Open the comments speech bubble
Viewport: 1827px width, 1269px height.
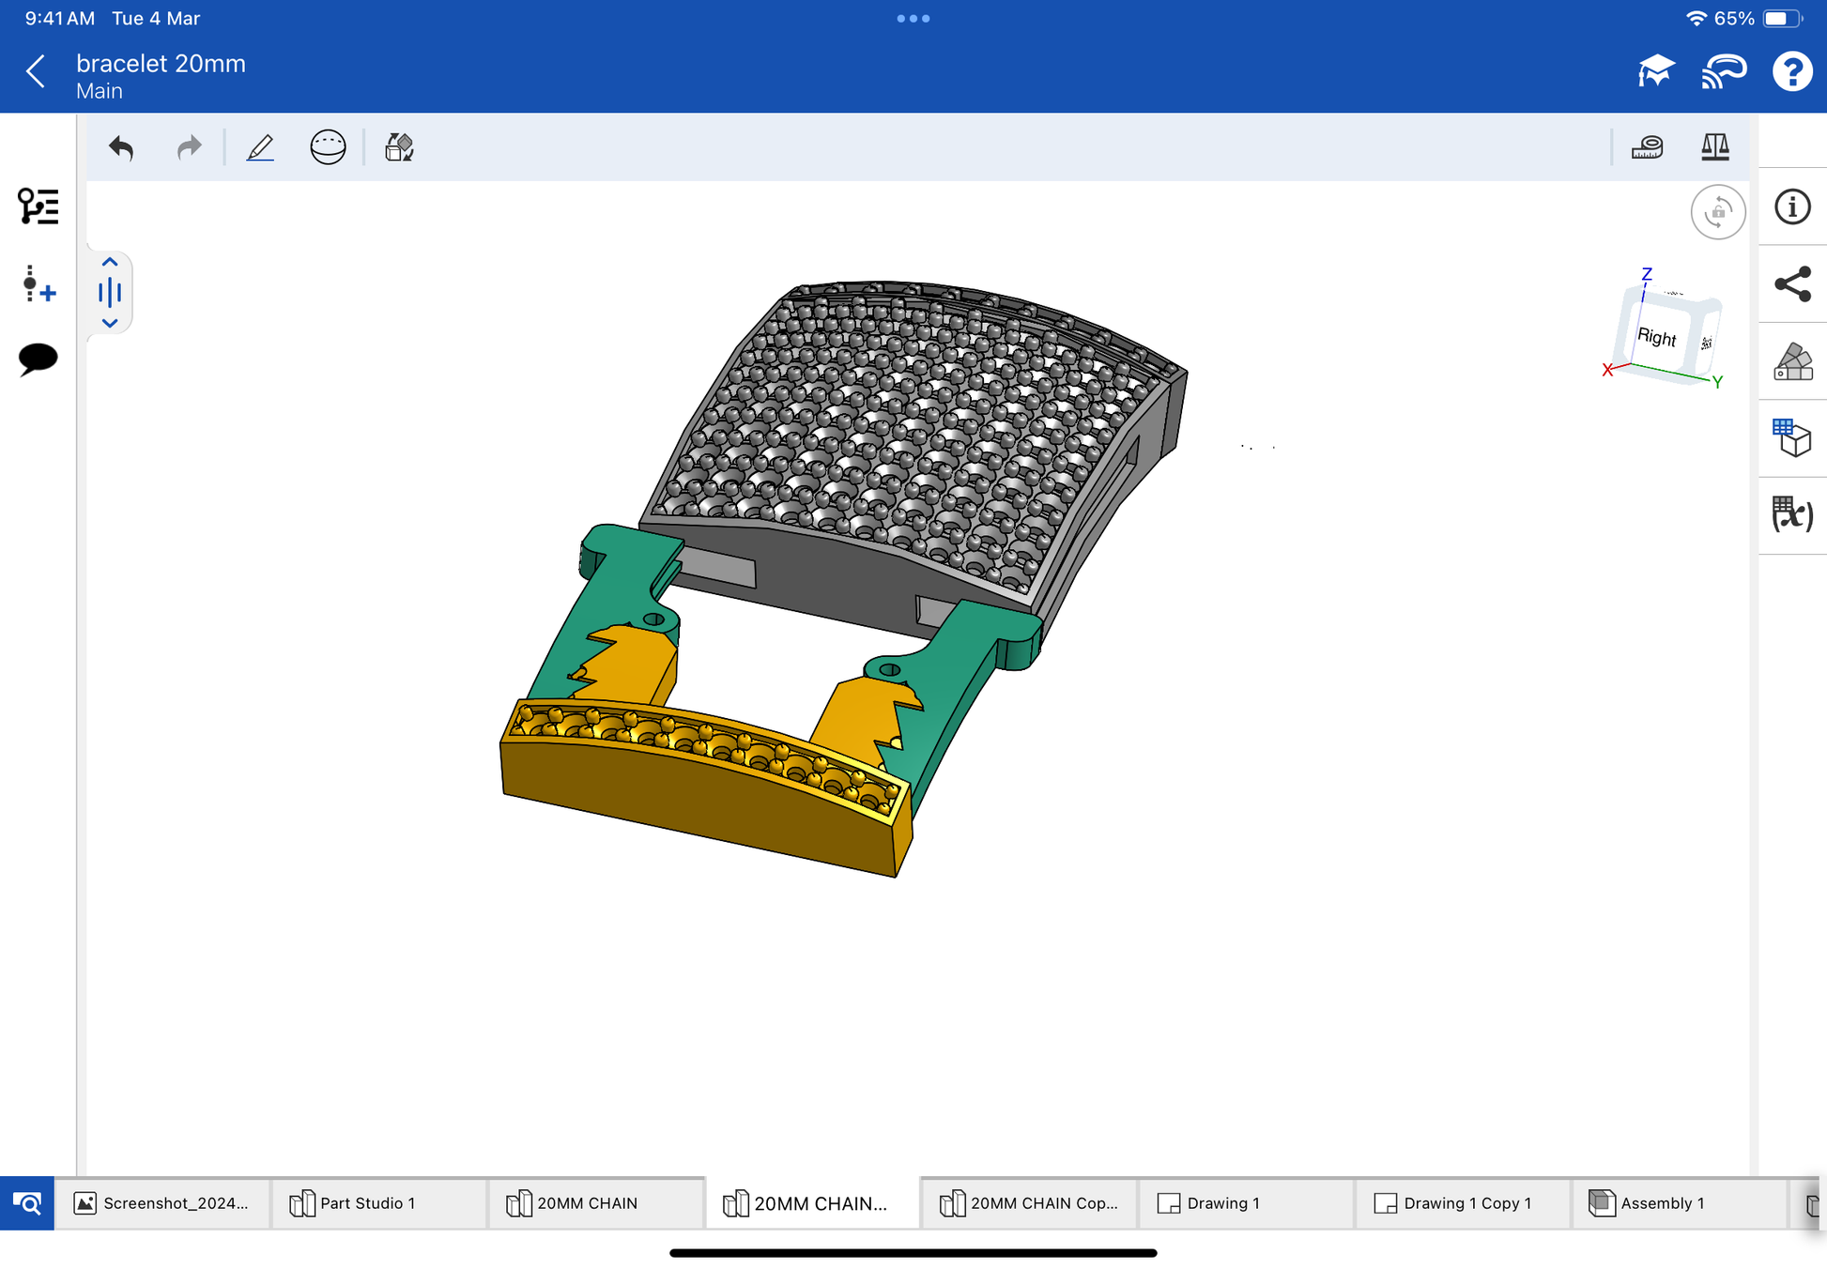38,359
